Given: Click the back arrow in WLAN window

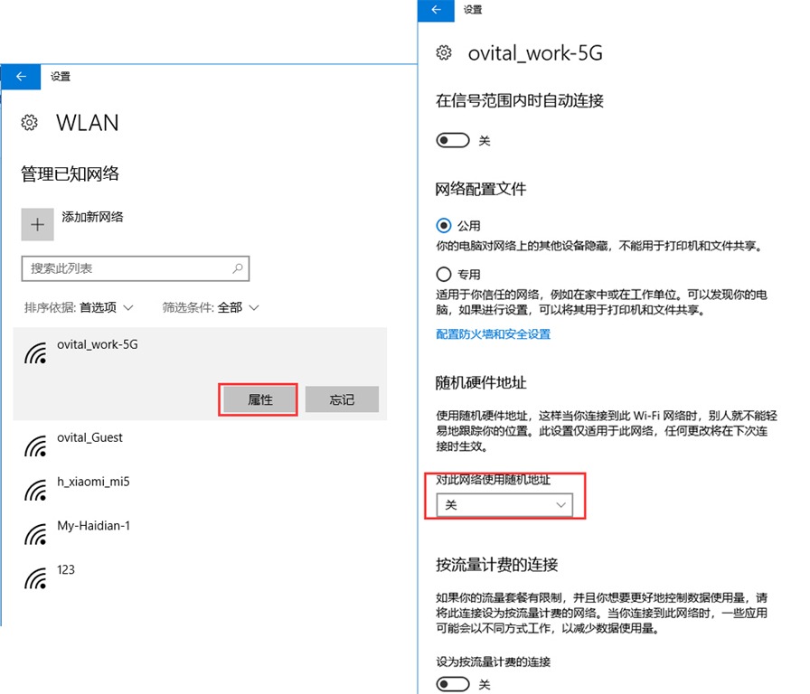Looking at the screenshot, I should point(22,77).
